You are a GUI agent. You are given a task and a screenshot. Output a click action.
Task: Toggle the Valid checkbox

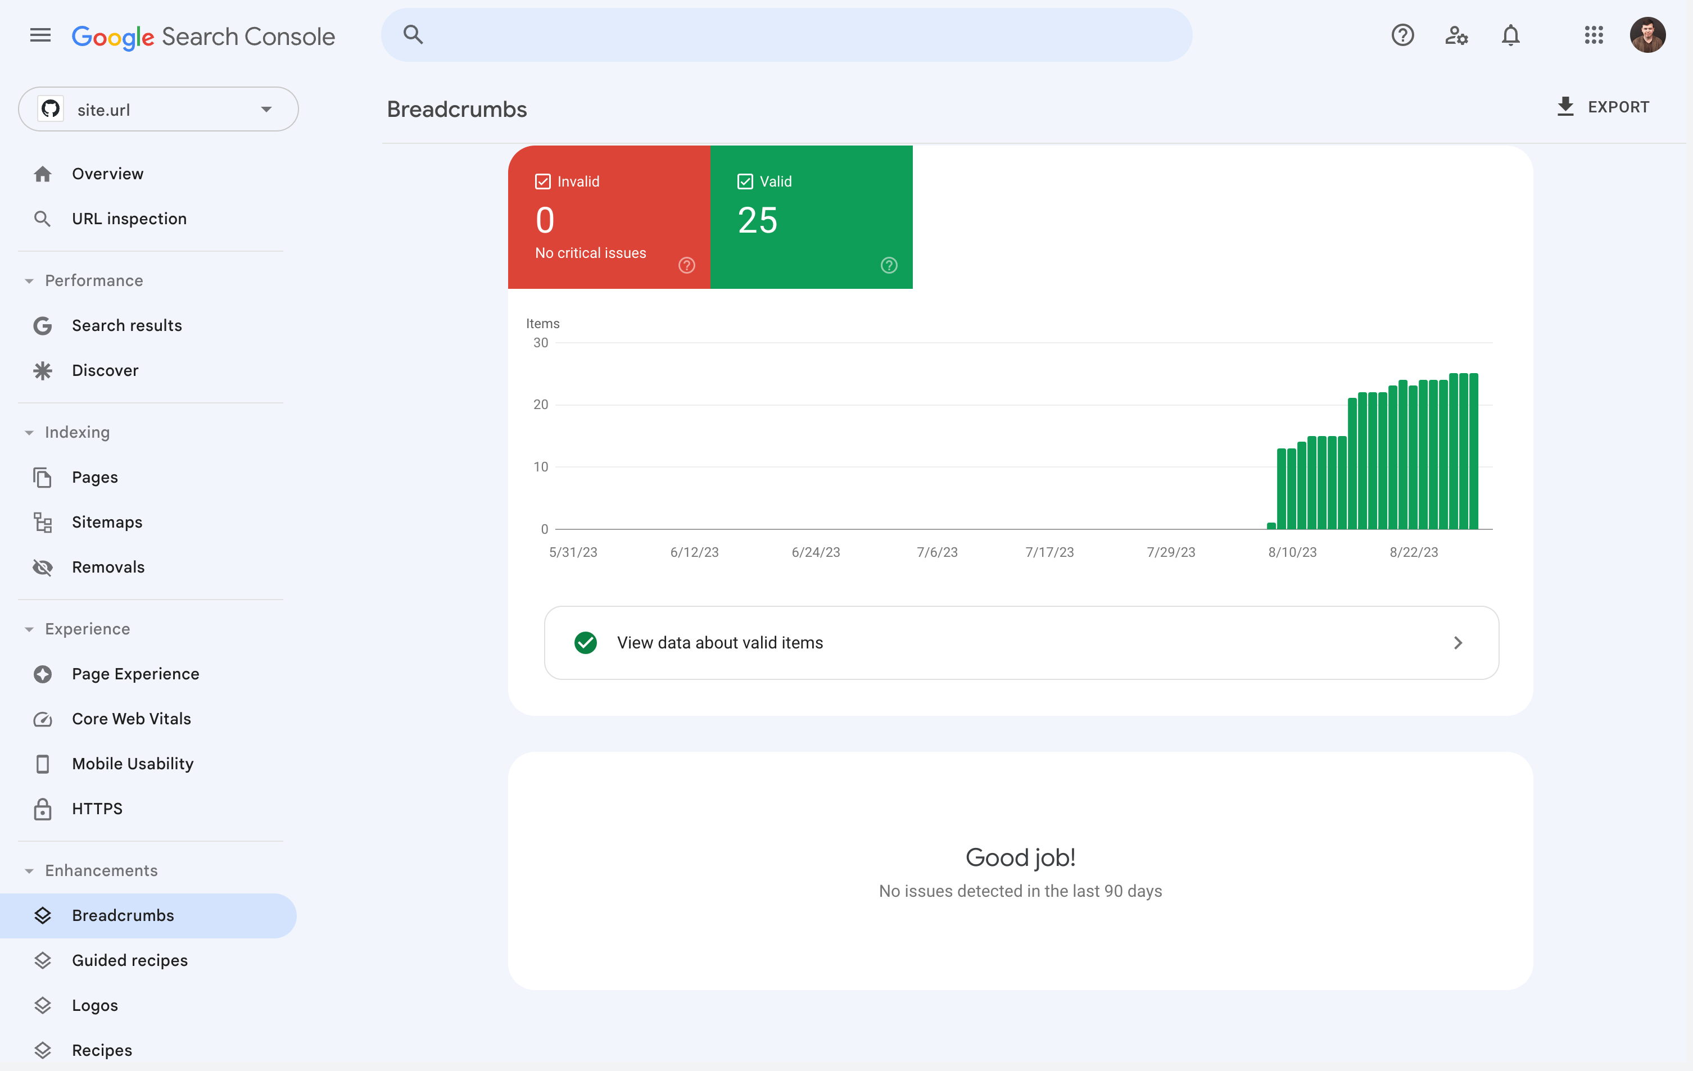point(745,181)
